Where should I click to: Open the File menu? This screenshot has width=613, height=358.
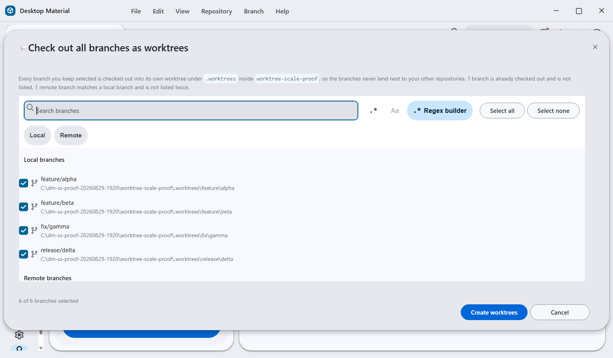pos(136,11)
